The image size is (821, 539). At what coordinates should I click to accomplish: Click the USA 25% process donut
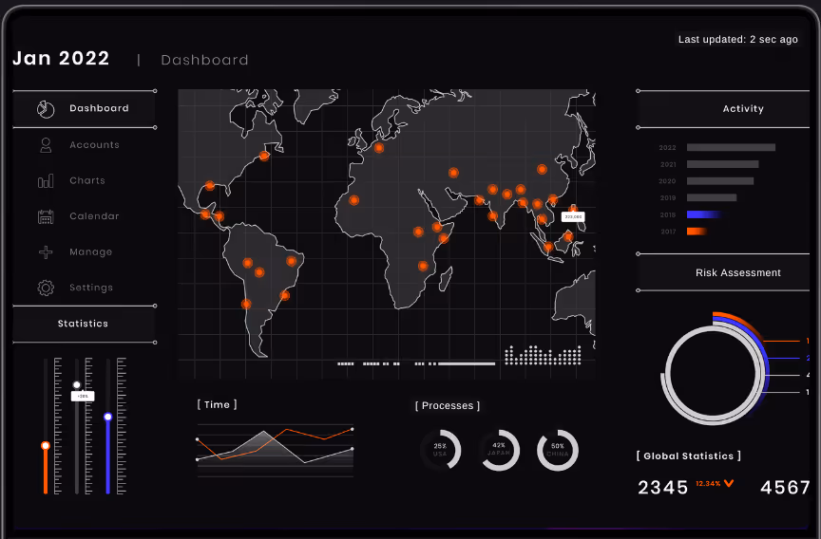(x=440, y=450)
